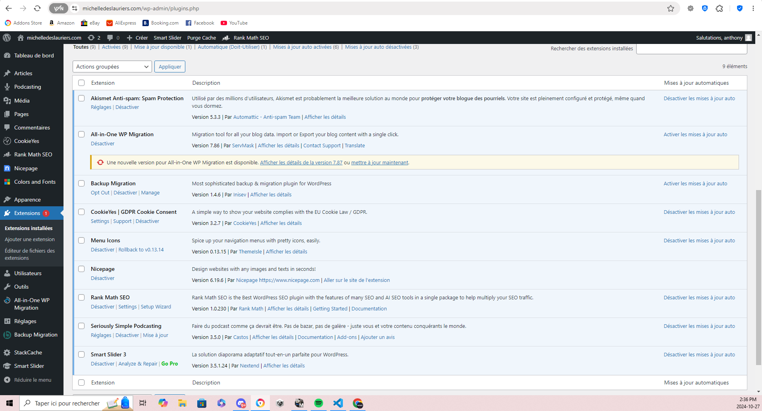Open Outils wrench icon
Viewport: 762px width, 411px height.
7,287
